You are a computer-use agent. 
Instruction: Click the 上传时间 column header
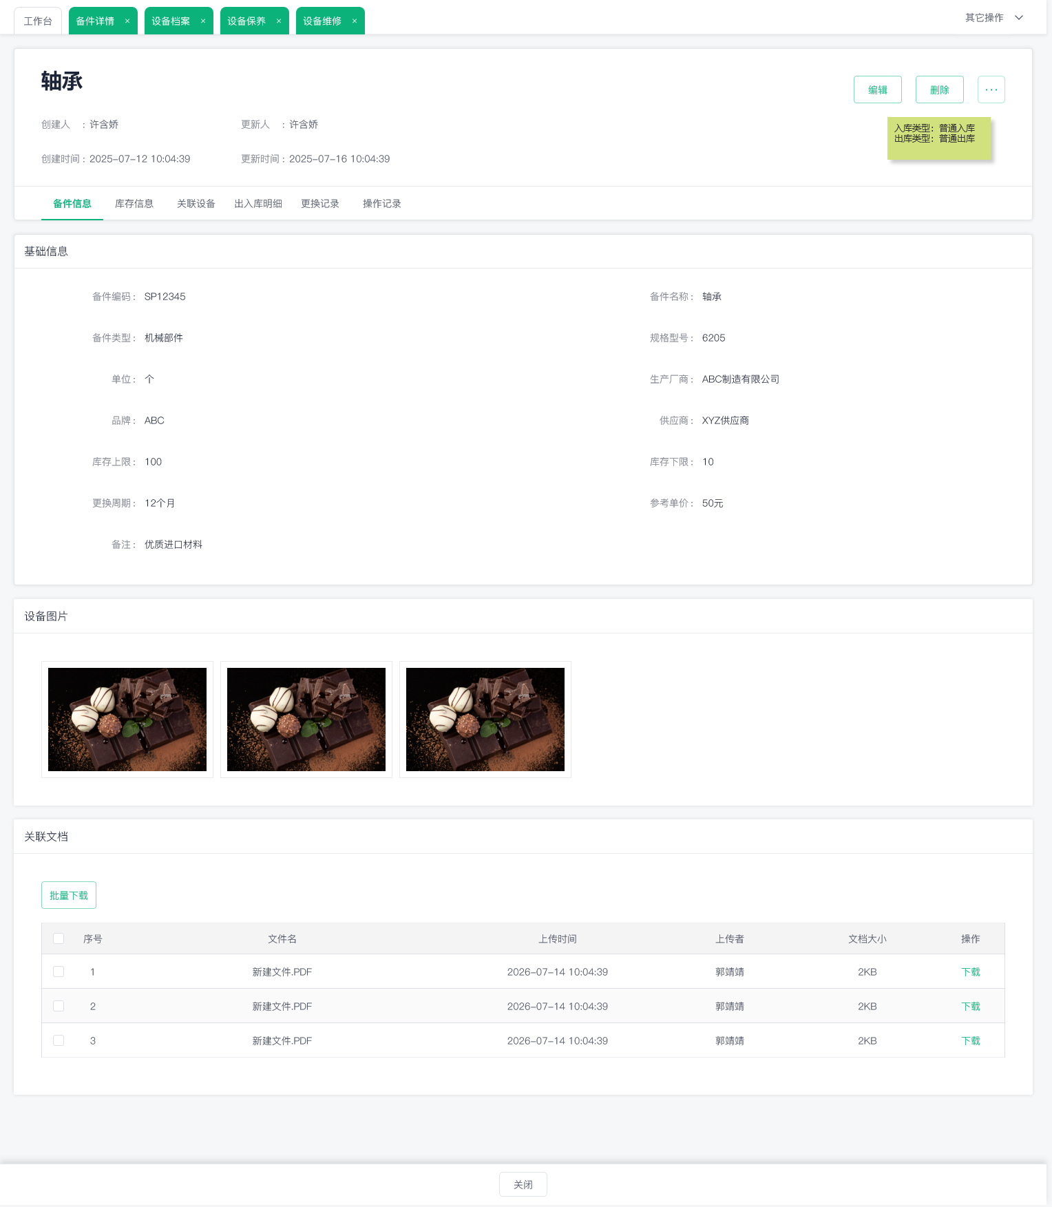(x=558, y=938)
